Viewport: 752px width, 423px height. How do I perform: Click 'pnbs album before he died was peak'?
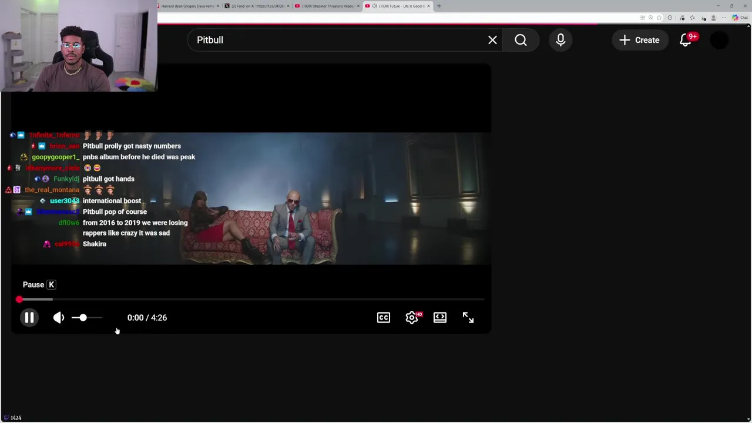(x=139, y=157)
